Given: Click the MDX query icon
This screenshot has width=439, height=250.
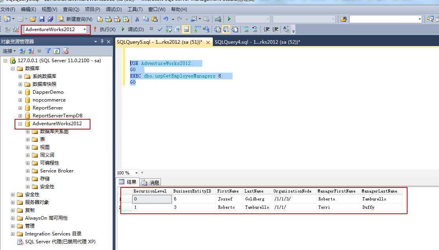Looking at the screenshot, I should click(x=108, y=19).
